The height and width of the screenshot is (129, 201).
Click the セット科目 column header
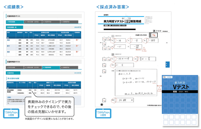point(22,83)
